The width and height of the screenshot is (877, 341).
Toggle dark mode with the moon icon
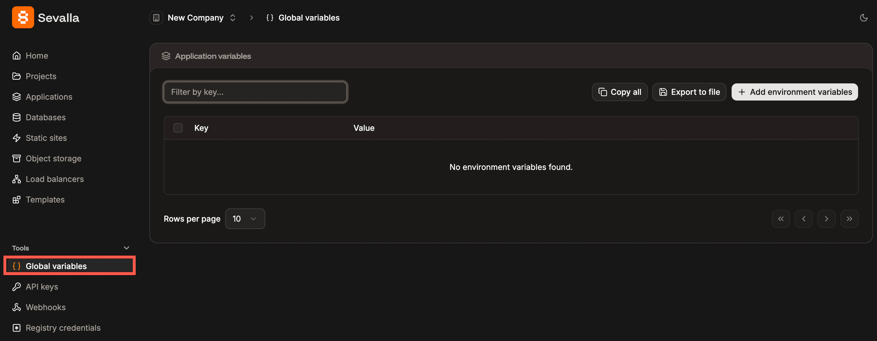[864, 17]
